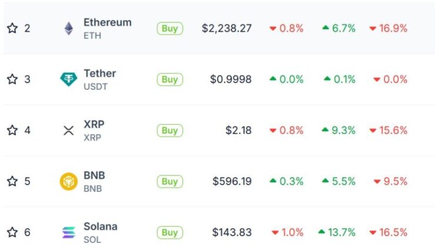Open the Tether coin name link
The image size is (435, 250).
[x=100, y=74]
